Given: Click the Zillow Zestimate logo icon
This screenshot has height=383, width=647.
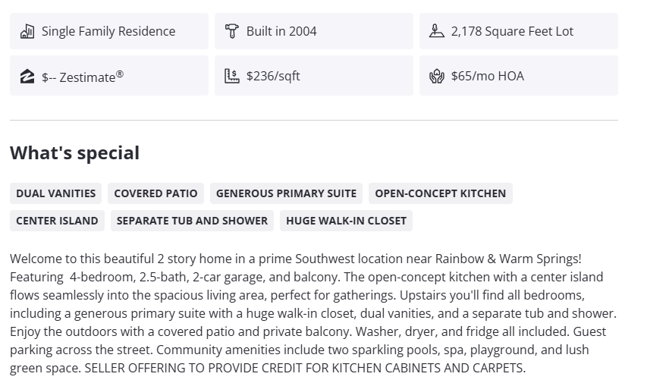Looking at the screenshot, I should tap(27, 76).
